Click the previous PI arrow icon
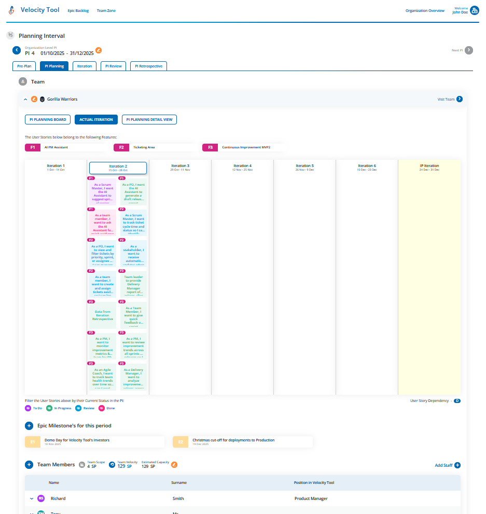 click(x=17, y=50)
